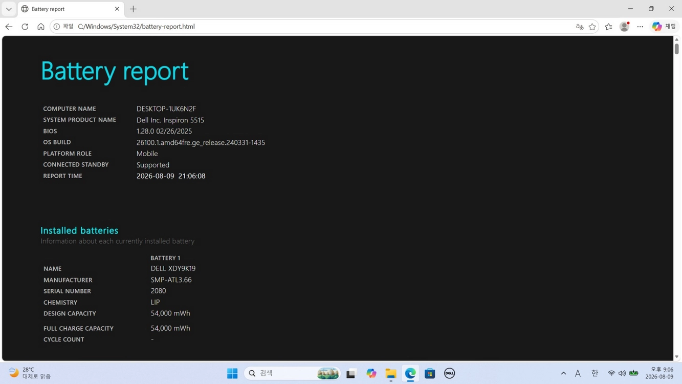The width and height of the screenshot is (682, 384).
Task: Click connected standby value Supported
Action: [153, 165]
